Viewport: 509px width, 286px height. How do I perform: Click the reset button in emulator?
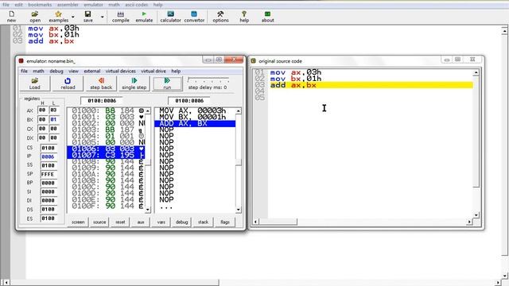(120, 222)
